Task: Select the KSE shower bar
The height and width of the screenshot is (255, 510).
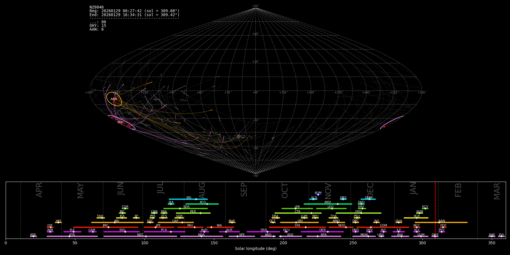Action: tap(33, 236)
